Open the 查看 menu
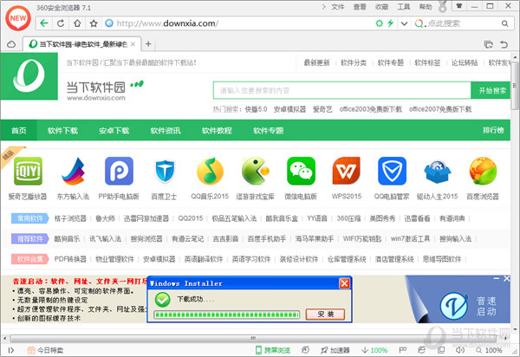520x357 pixels. point(360,7)
